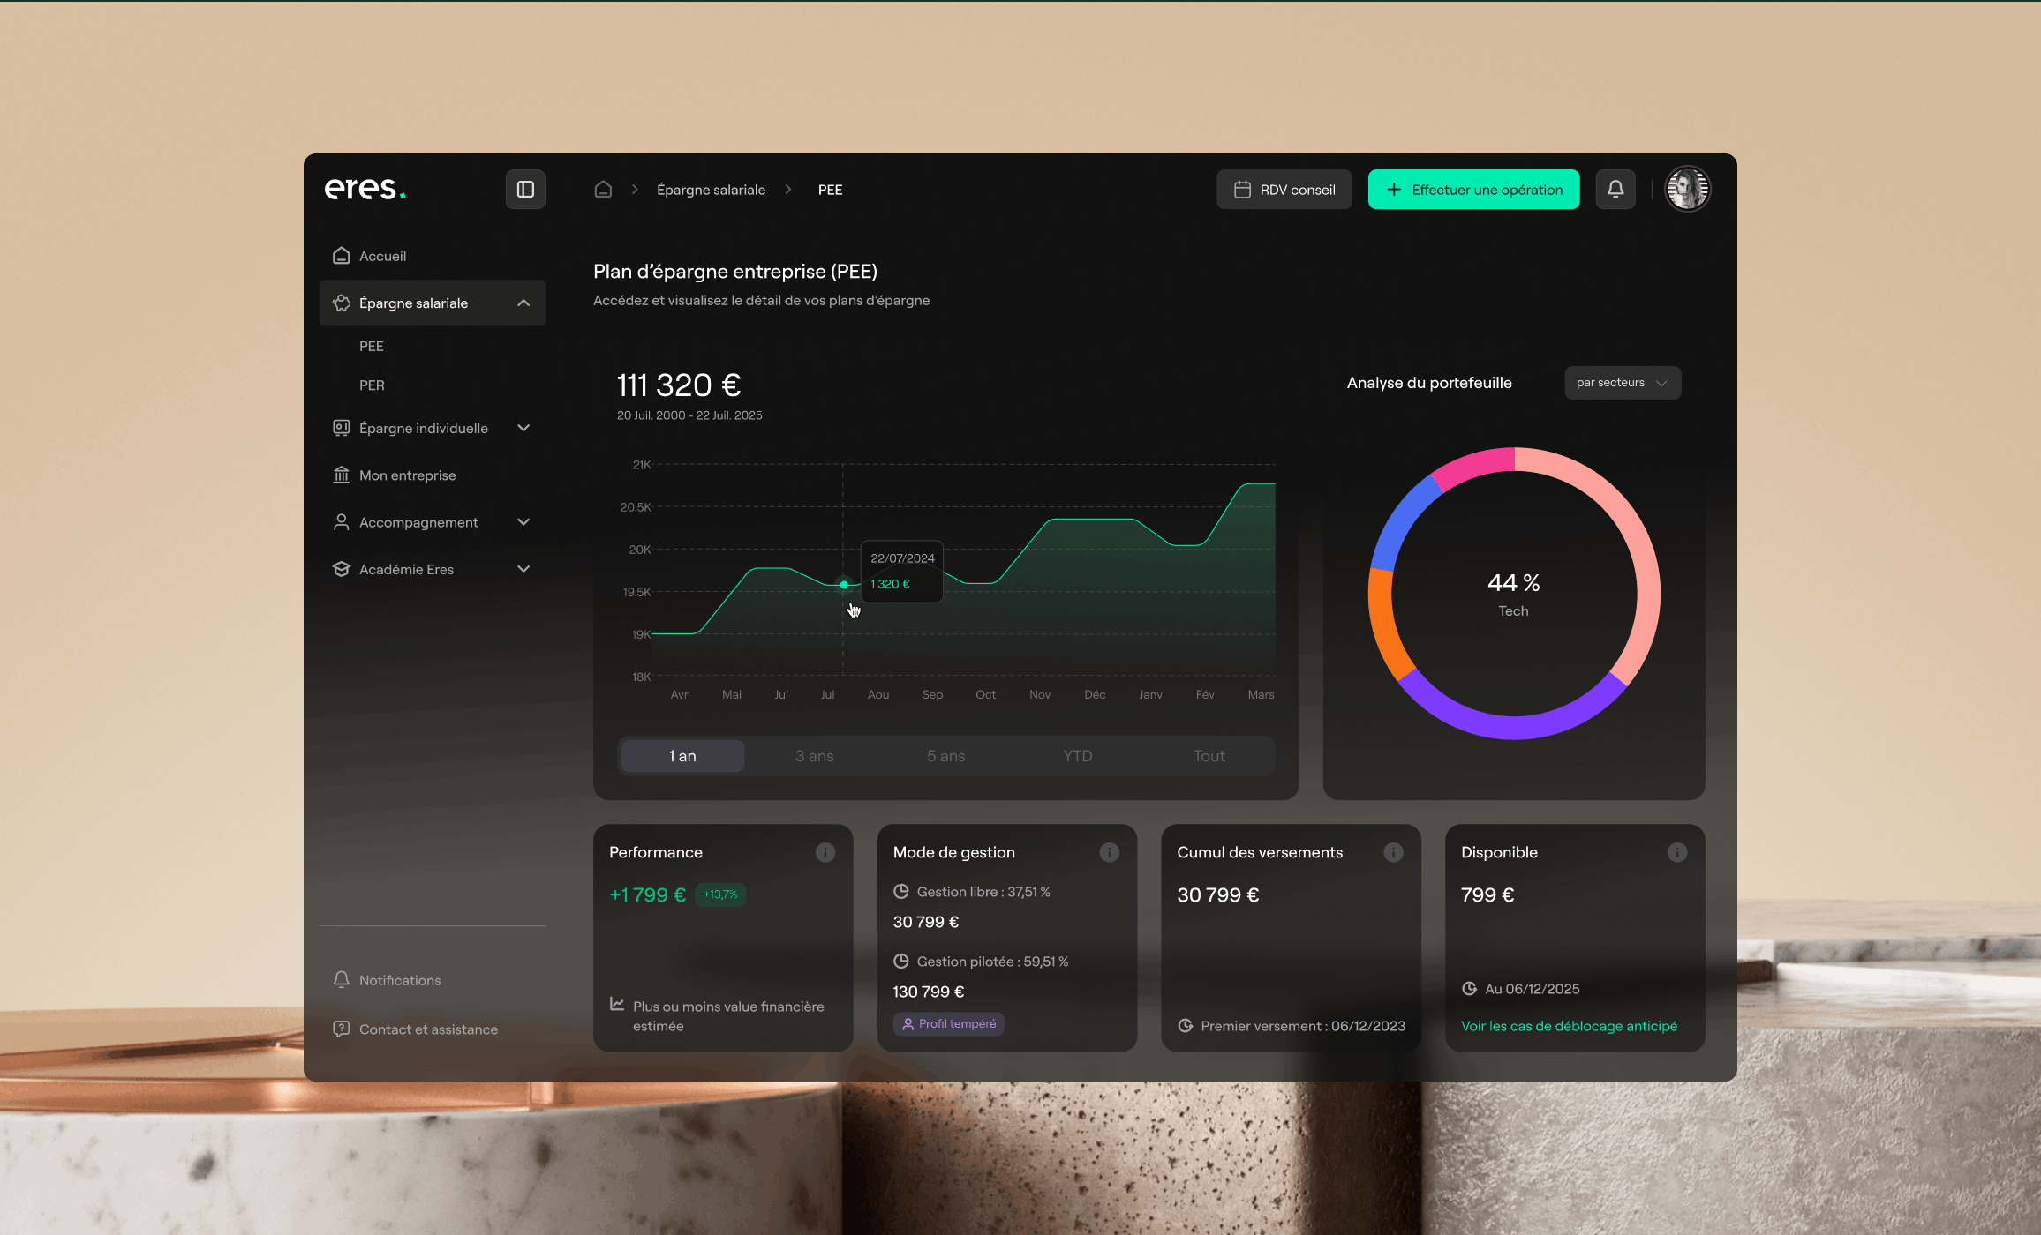Click the Cumul des versements info icon

(1393, 852)
